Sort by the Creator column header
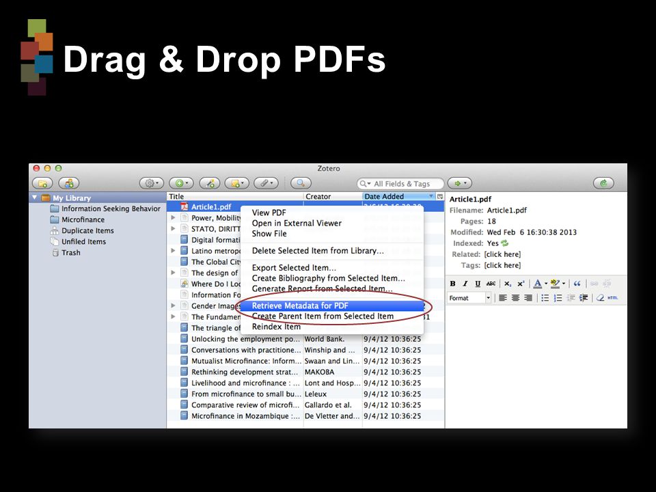 (333, 196)
